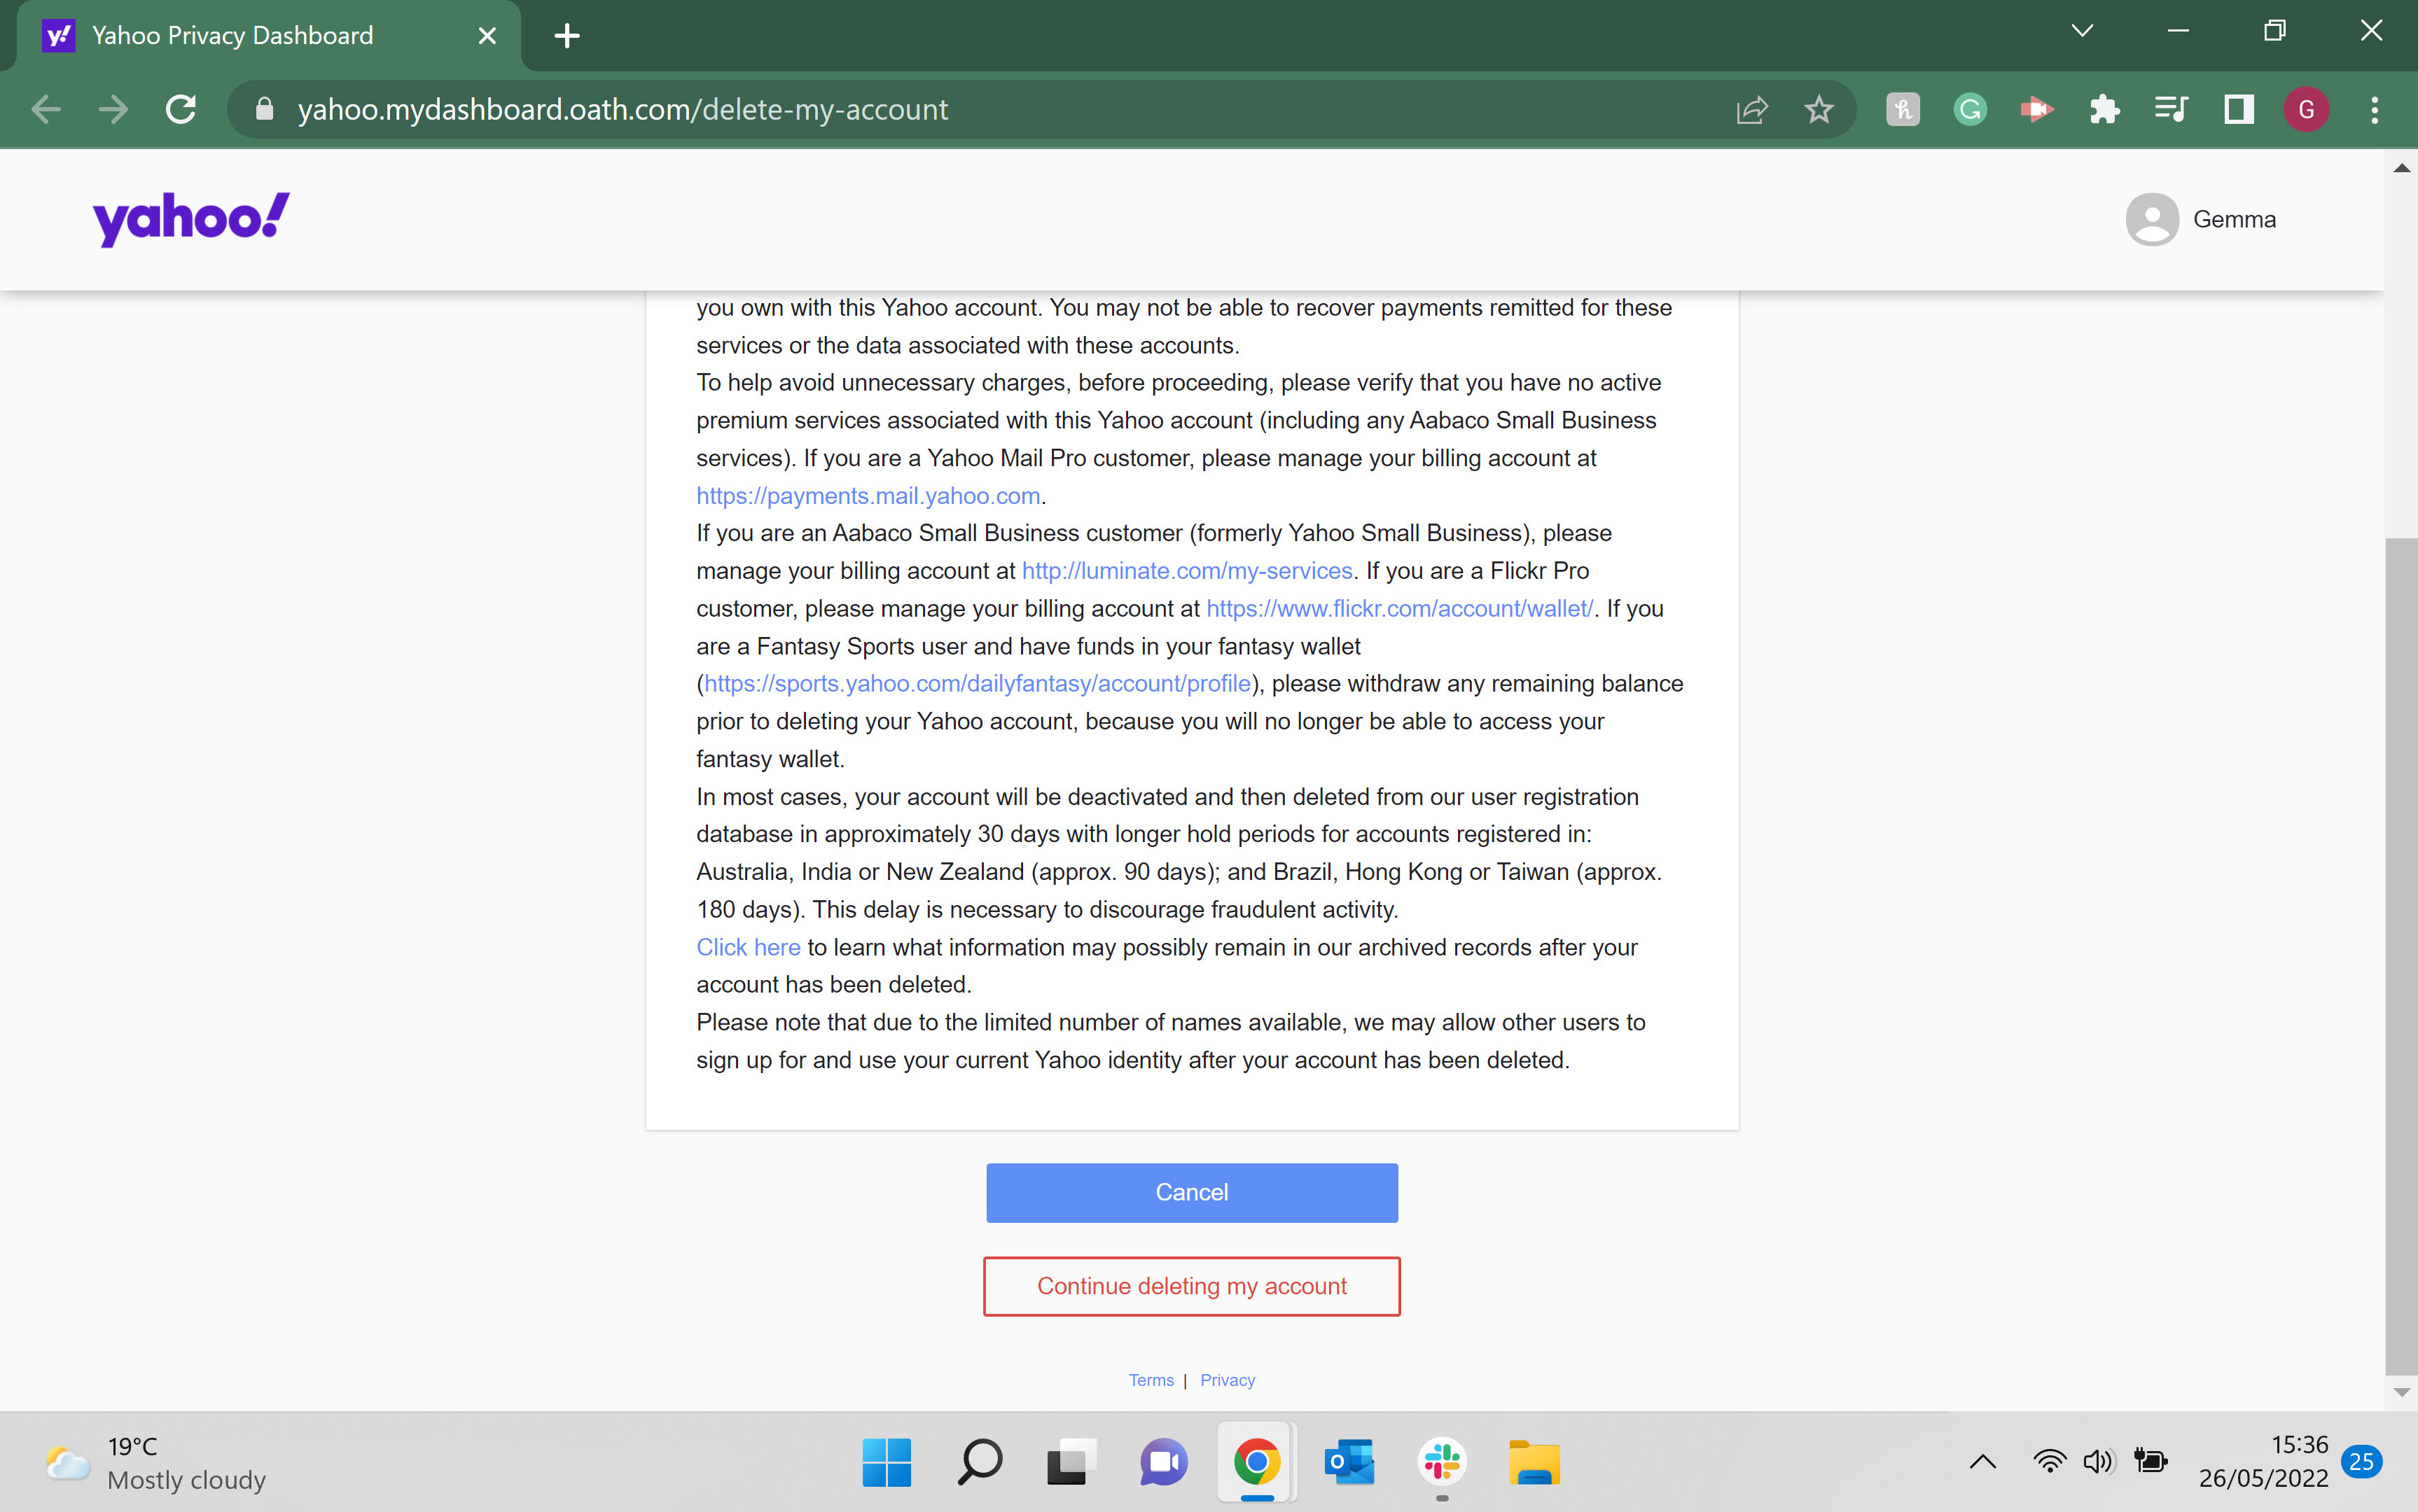Open the Terms footer link
Image resolution: width=2418 pixels, height=1512 pixels.
click(x=1151, y=1380)
